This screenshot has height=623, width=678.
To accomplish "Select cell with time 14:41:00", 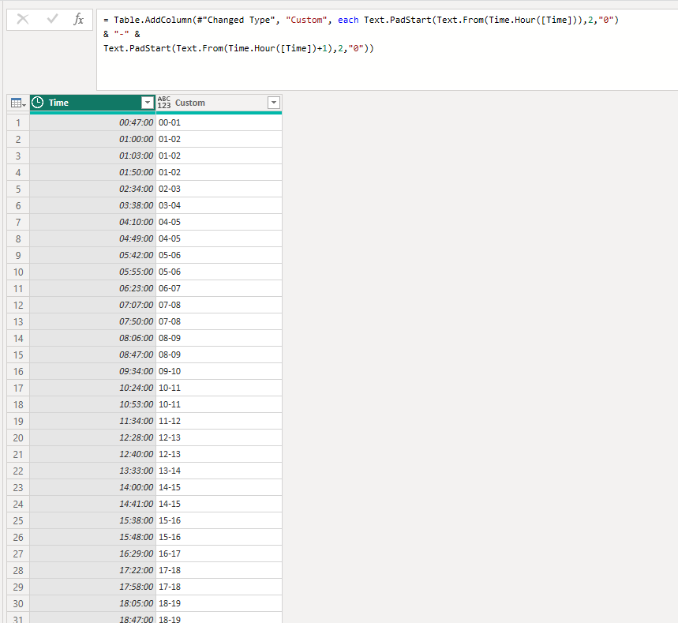I will click(92, 504).
